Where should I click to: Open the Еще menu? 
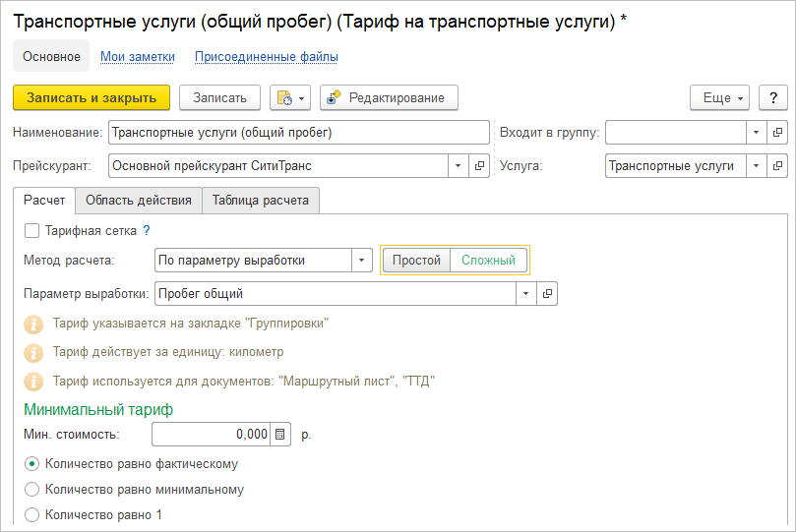point(720,97)
